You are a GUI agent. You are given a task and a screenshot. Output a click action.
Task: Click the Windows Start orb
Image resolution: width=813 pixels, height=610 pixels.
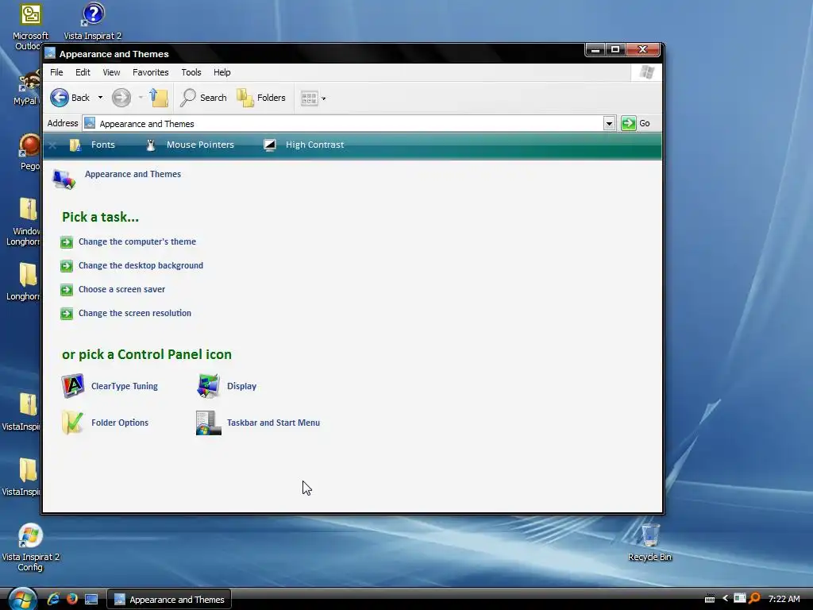click(22, 599)
